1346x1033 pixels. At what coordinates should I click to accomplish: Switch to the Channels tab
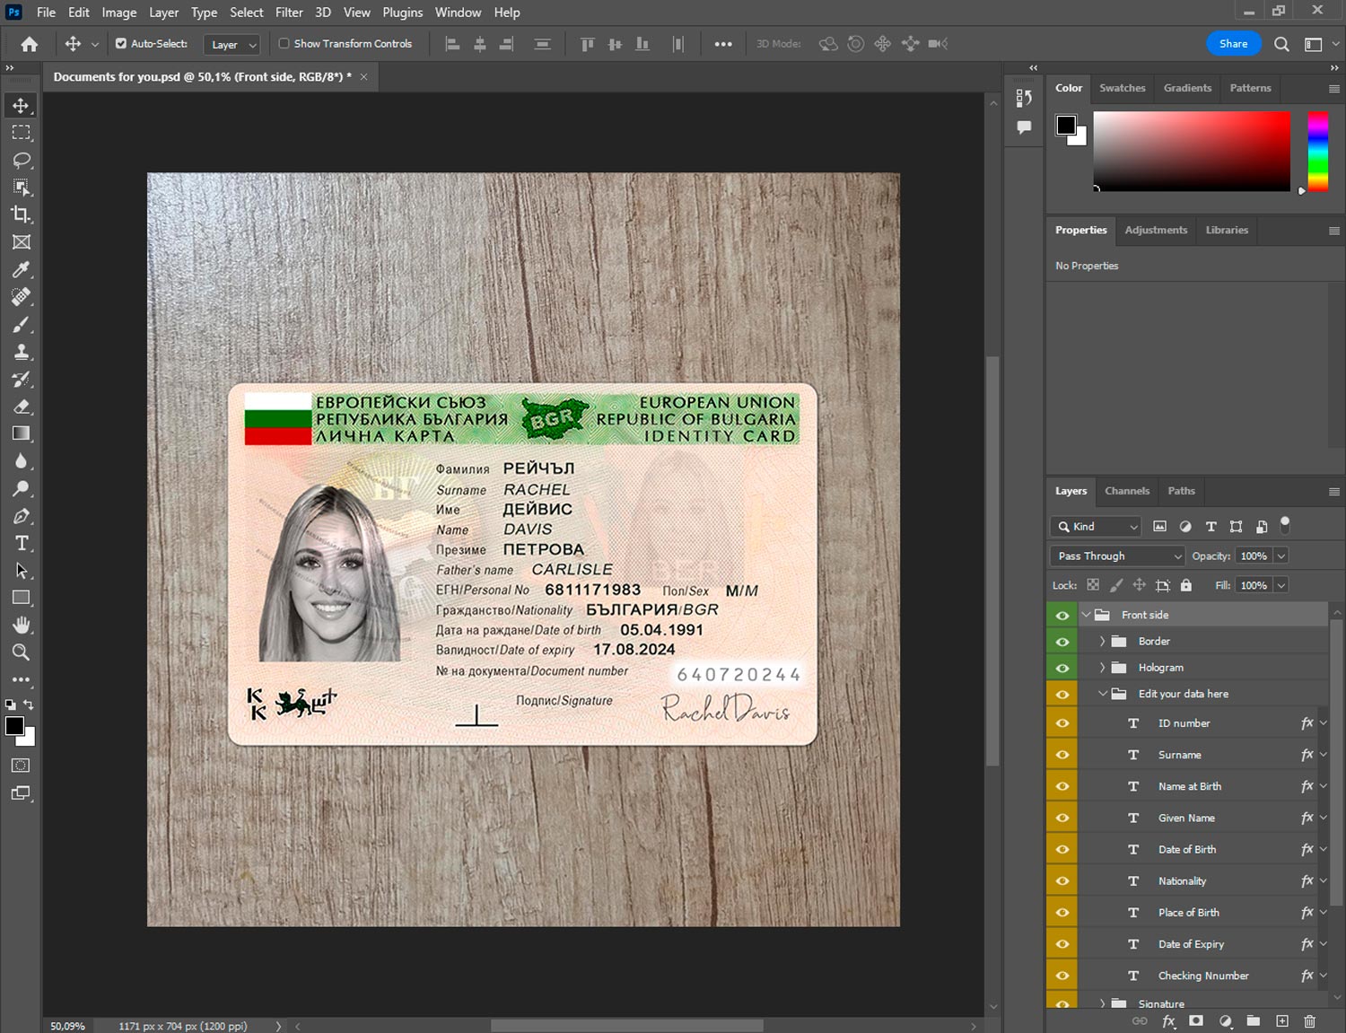(1126, 491)
